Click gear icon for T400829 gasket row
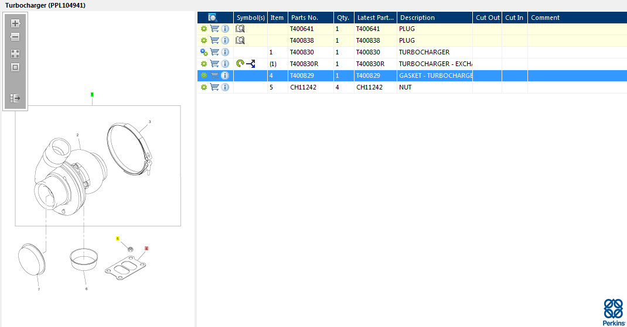 click(204, 75)
